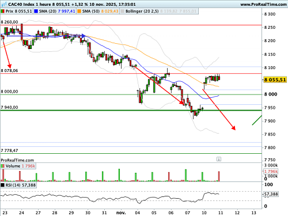Click date 30 on the time axis
Viewport: 288px width, 216px height.
click(88, 213)
